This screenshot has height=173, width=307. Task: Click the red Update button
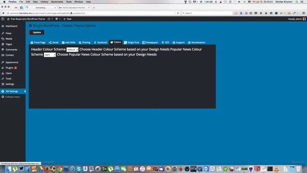click(36, 32)
